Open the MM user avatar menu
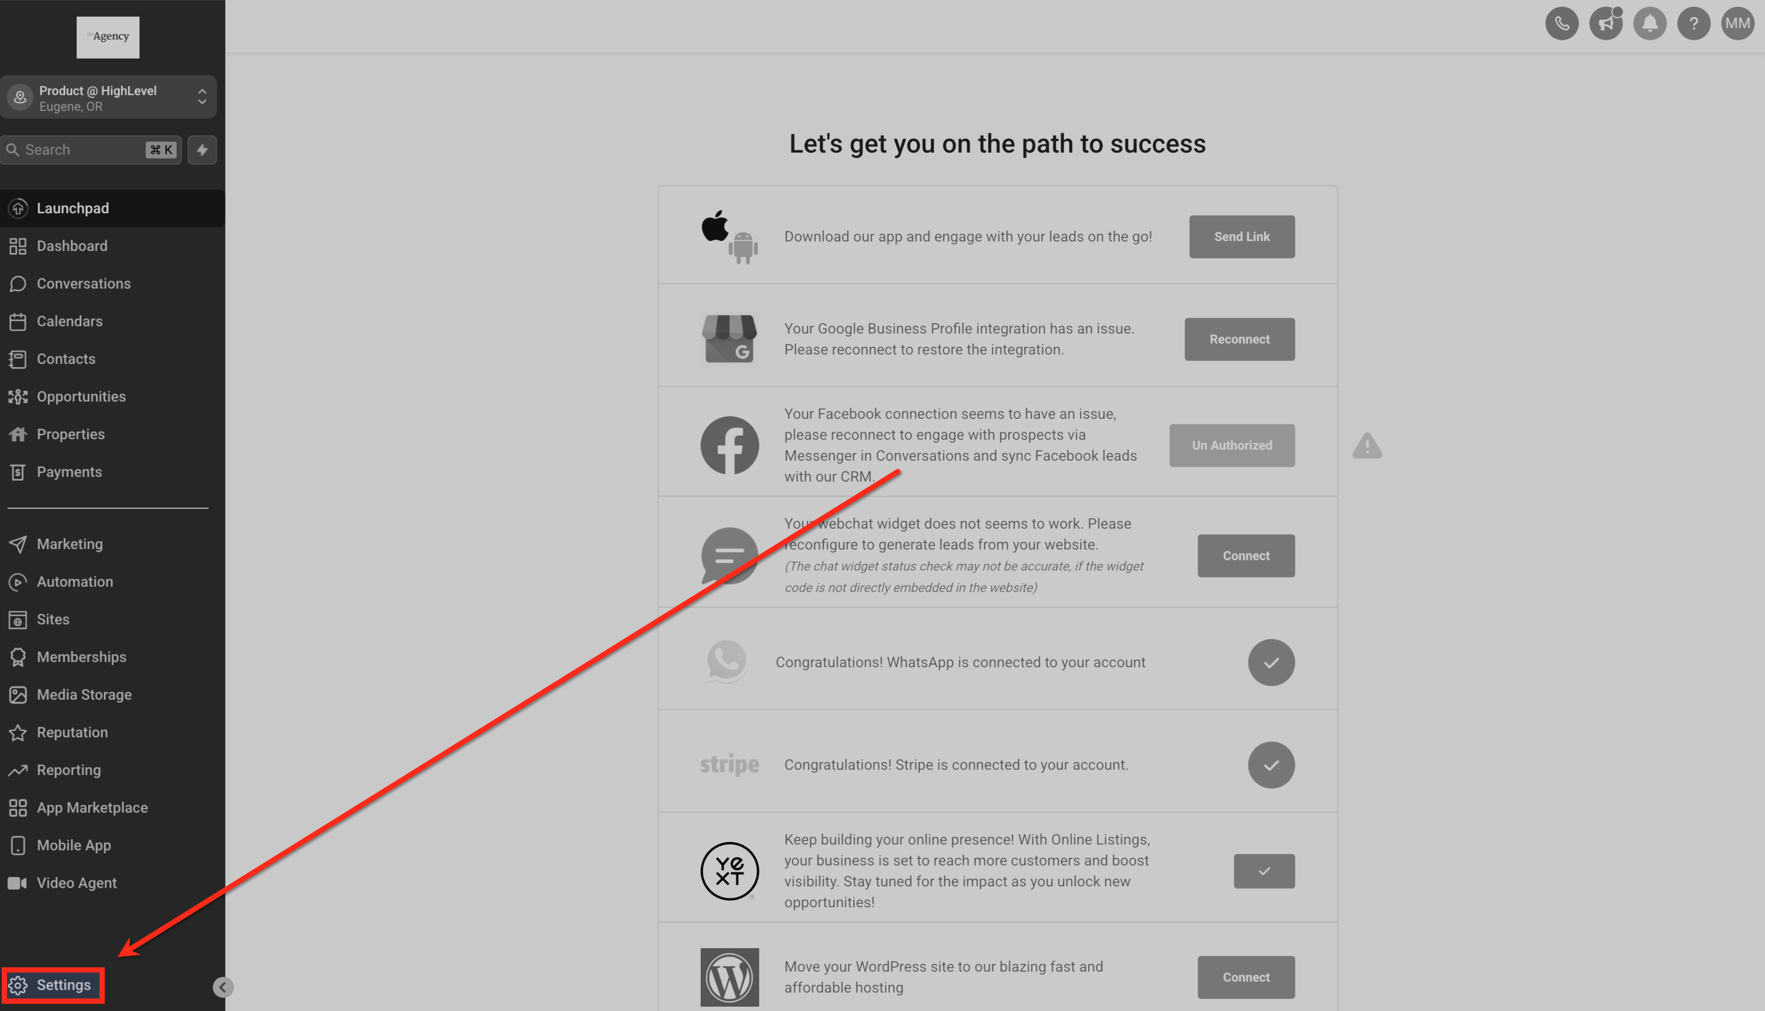The width and height of the screenshot is (1765, 1011). 1737,24
